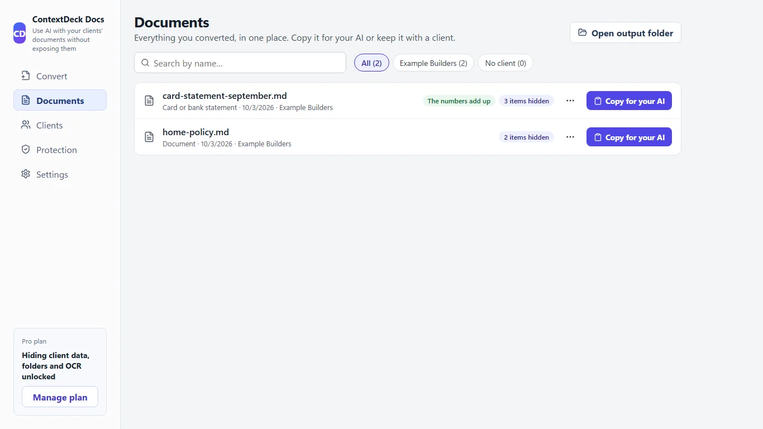The width and height of the screenshot is (763, 429).
Task: Open more options for home-policy.md
Action: tap(570, 137)
